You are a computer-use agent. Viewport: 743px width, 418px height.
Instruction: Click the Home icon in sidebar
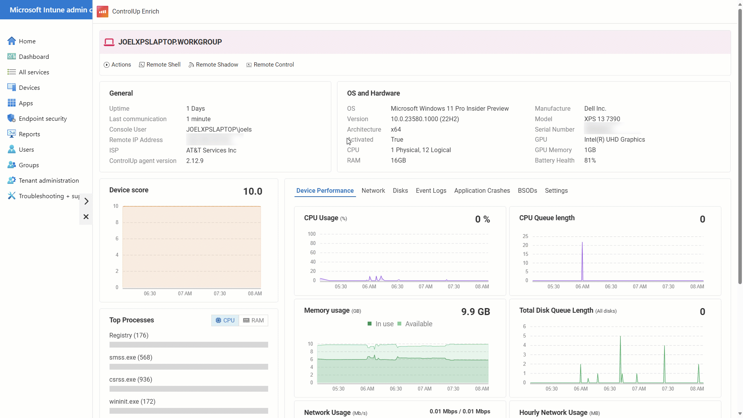[12, 41]
